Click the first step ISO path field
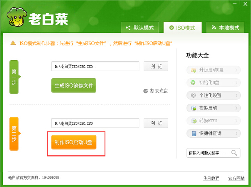Screen dimensions: 251x187 [x=95, y=66]
